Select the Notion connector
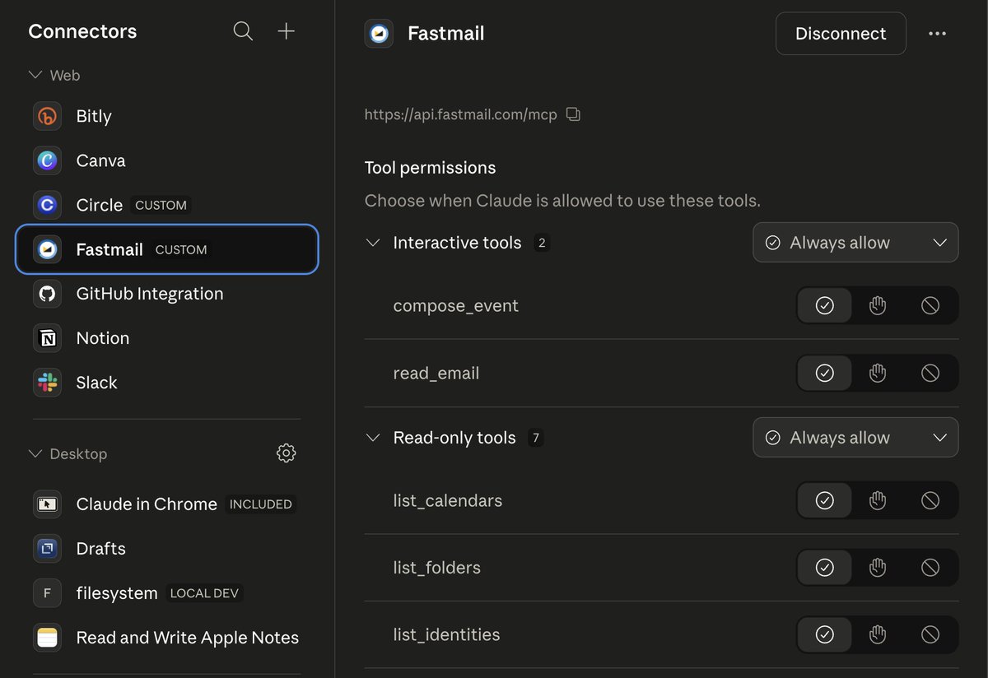Viewport: 988px width, 678px height. [167, 338]
